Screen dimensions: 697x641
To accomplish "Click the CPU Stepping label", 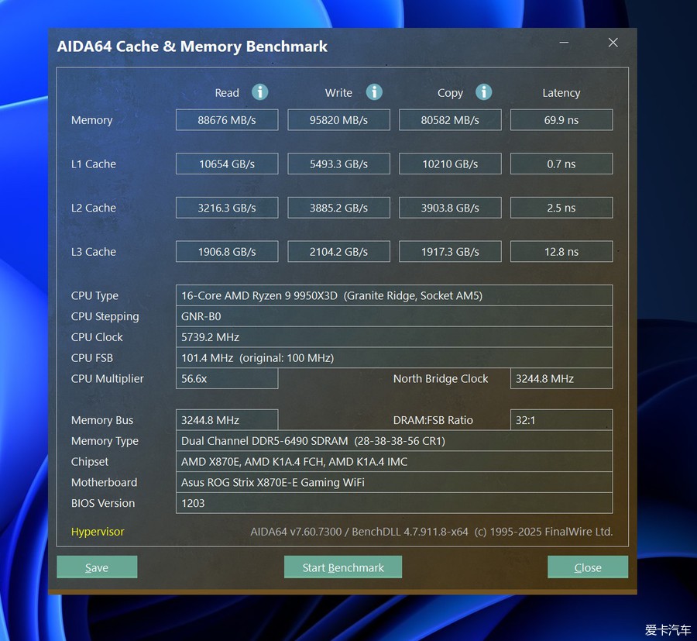I will click(x=105, y=317).
